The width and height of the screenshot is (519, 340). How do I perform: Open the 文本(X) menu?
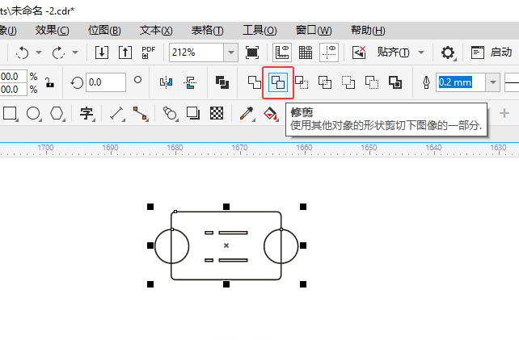156,31
